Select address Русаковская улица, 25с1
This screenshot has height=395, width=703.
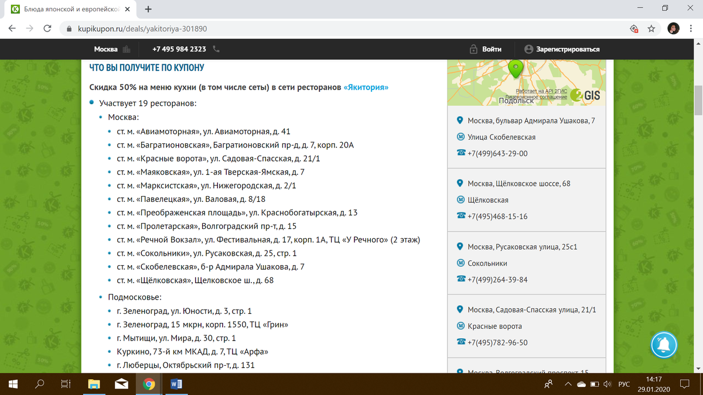523,247
